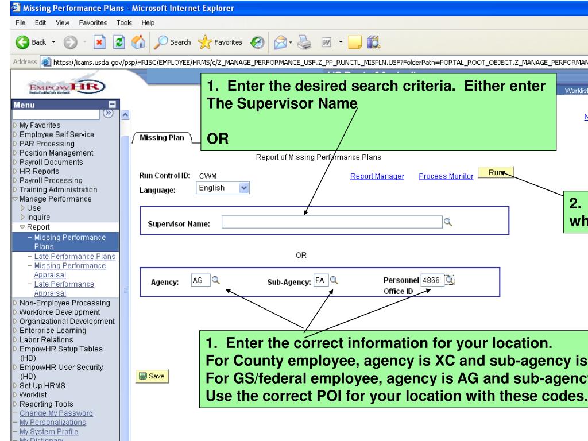Look up Supervisor Name with magnifier icon
Viewport: 588px width, 441px height.
pyautogui.click(x=448, y=222)
